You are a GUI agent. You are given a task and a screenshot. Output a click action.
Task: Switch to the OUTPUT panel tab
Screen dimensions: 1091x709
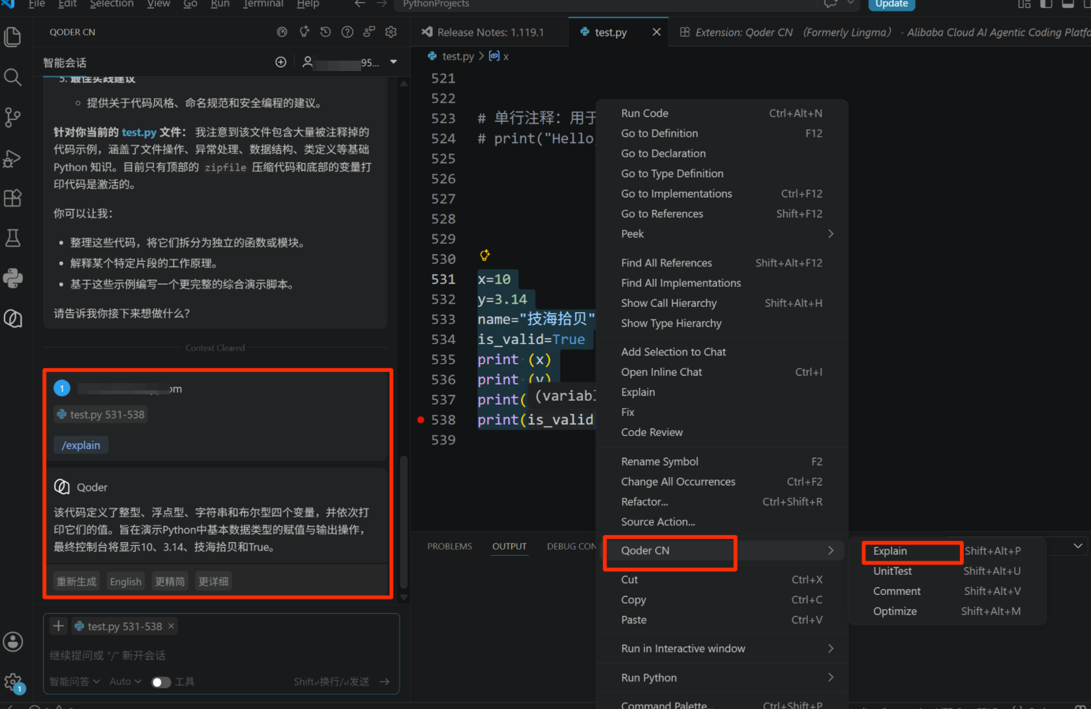[x=509, y=547]
